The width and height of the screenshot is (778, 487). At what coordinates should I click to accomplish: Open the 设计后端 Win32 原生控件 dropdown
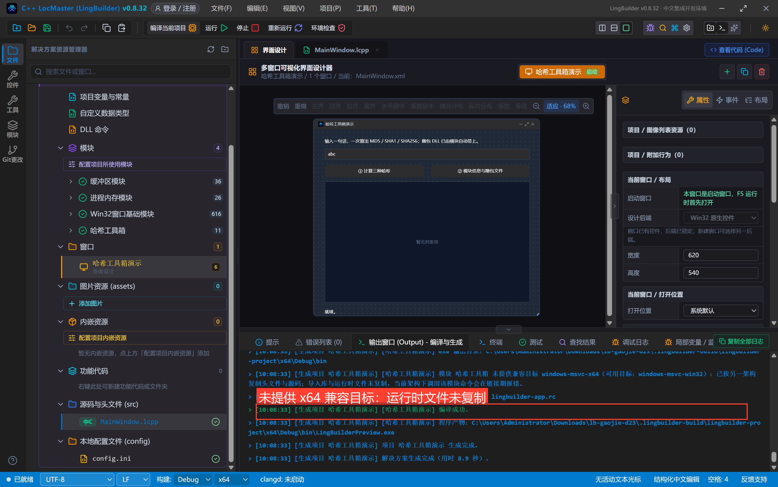click(721, 218)
